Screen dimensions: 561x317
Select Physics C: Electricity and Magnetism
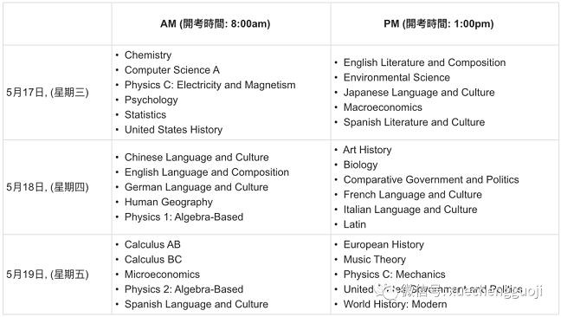point(210,85)
